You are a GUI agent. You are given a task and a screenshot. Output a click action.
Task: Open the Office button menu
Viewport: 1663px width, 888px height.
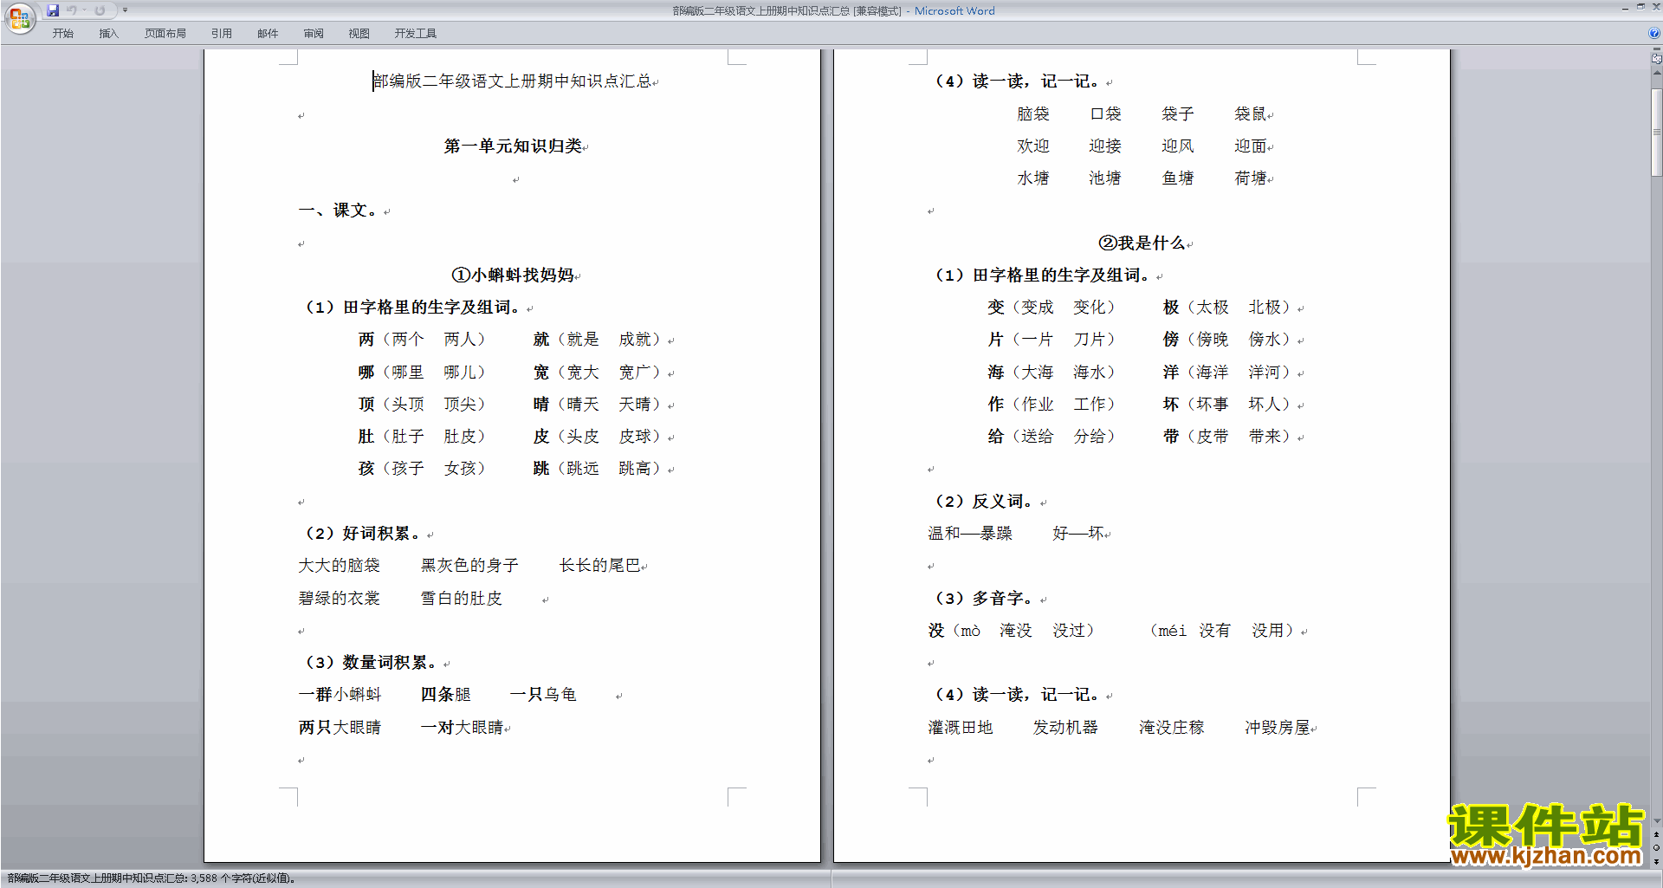tap(19, 18)
